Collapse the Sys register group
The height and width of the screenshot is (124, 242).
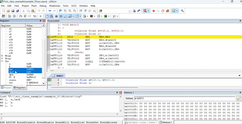coord(2,61)
